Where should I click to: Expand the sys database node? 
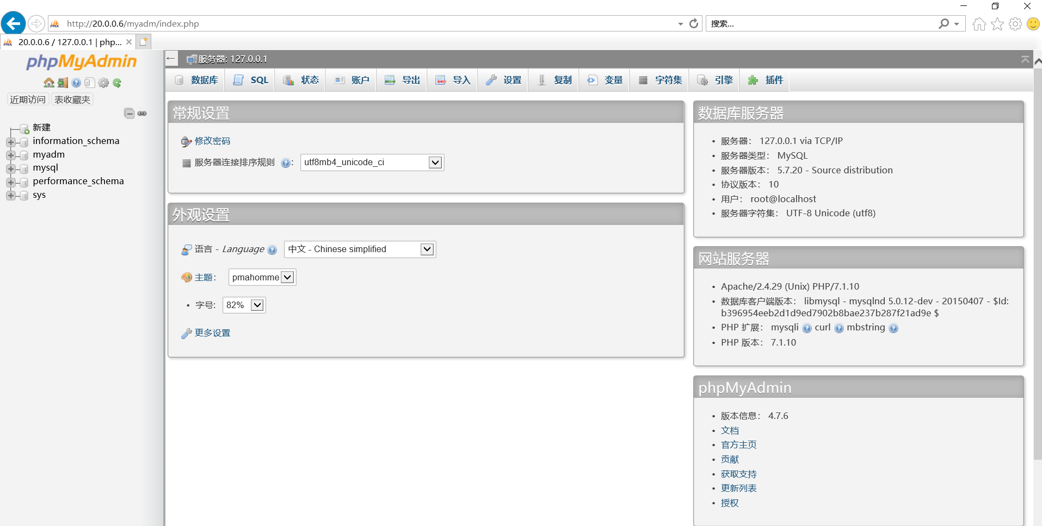pos(10,196)
